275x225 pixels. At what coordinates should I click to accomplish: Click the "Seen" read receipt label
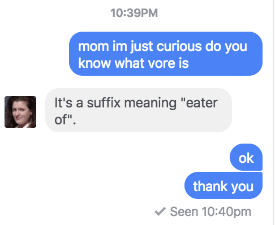point(184,211)
